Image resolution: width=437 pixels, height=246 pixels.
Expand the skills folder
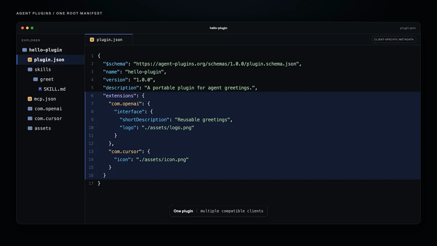click(x=51, y=69)
